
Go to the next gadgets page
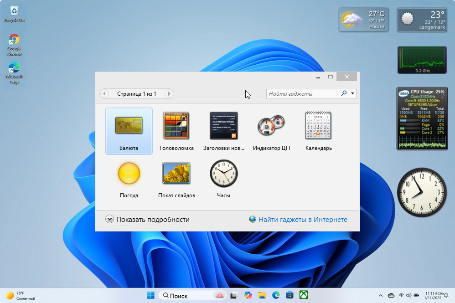(169, 94)
